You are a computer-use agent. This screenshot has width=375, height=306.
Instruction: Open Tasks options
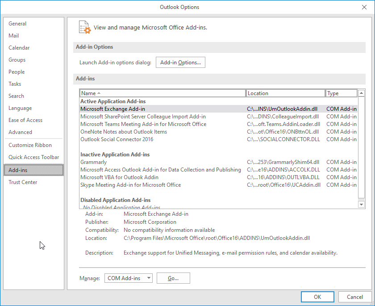pos(34,84)
